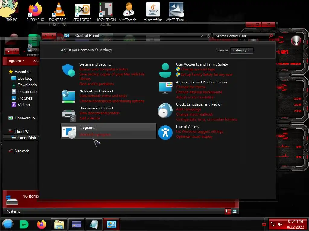Open Hardware and Sound printer icon
The width and height of the screenshot is (309, 231).
pyautogui.click(x=69, y=115)
